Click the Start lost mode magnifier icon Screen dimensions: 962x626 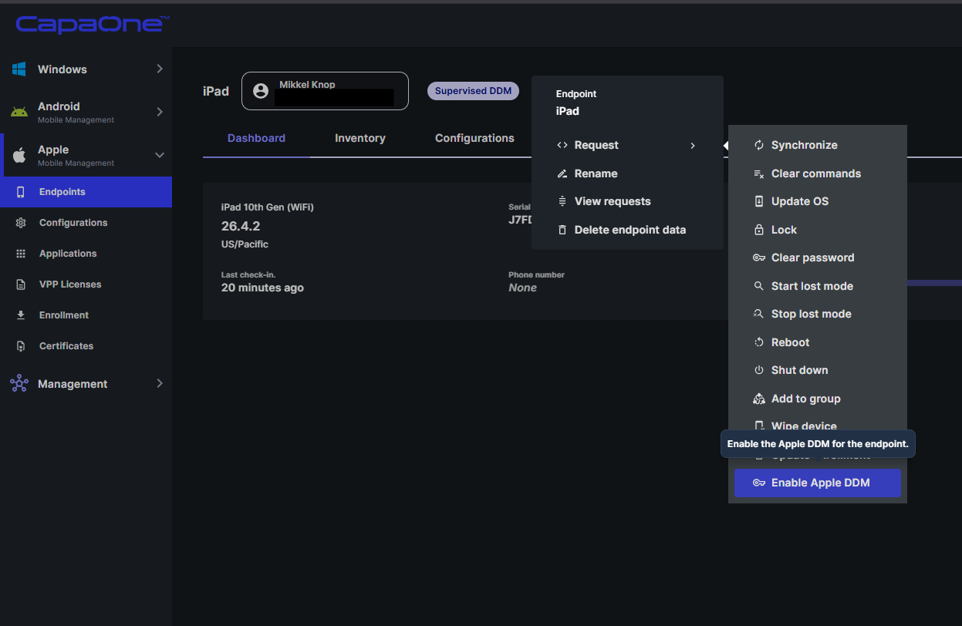point(759,286)
